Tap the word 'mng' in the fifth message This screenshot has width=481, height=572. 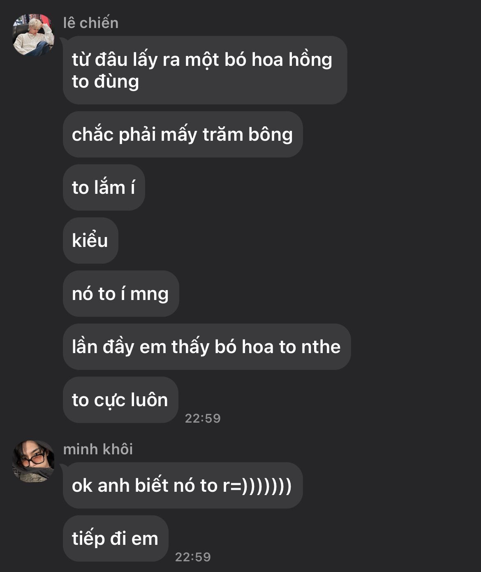[x=149, y=295]
